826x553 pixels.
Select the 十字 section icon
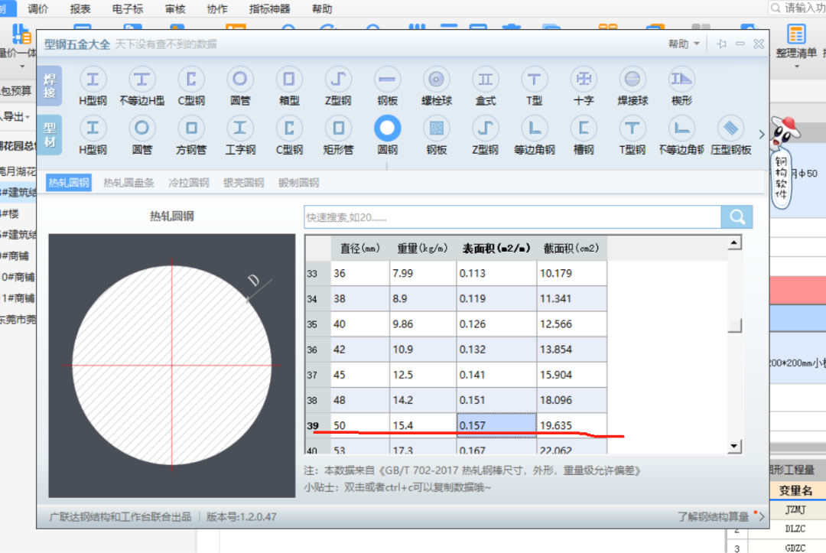584,80
